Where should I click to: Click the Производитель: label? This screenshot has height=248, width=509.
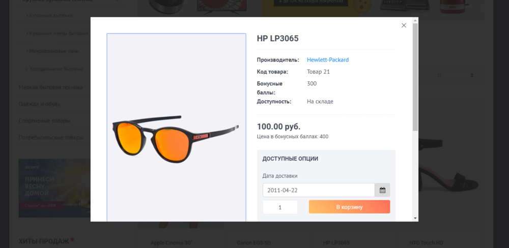pyautogui.click(x=278, y=59)
